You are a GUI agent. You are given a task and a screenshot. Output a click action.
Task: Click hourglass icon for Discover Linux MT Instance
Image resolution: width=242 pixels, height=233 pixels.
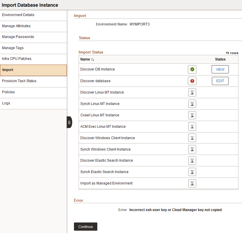(x=192, y=92)
